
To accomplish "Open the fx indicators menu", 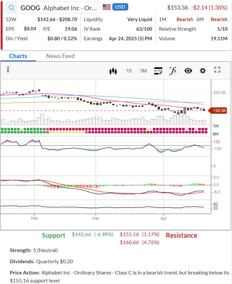I will (x=173, y=71).
